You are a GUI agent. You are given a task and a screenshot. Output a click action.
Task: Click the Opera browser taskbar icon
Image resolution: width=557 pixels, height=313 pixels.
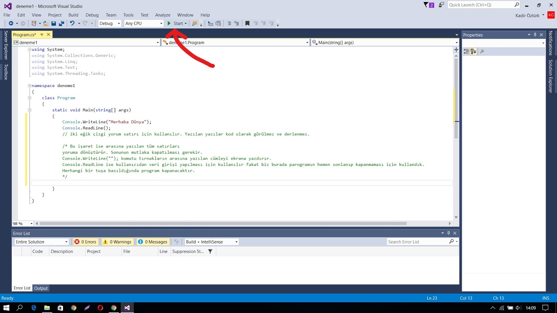click(x=100, y=308)
